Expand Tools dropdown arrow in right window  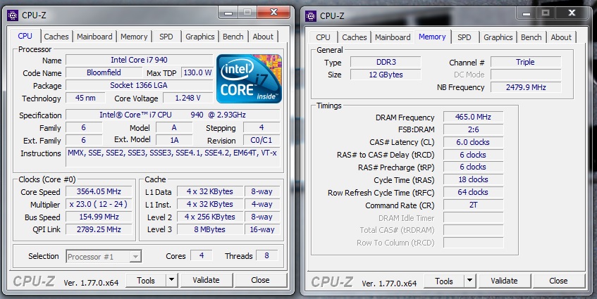[x=470, y=281]
